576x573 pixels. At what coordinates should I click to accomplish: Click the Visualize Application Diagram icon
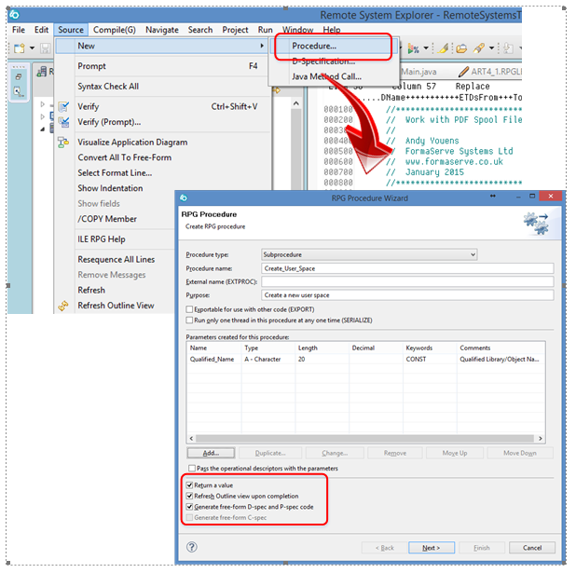pyautogui.click(x=64, y=143)
